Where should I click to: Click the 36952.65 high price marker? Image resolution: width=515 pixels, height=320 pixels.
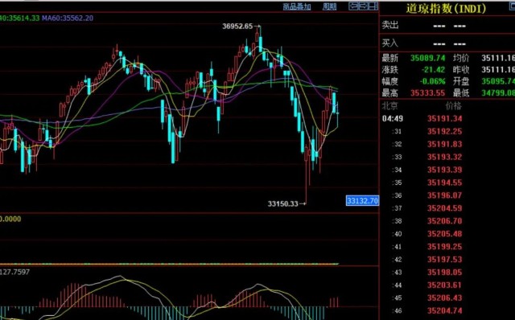[x=237, y=27]
